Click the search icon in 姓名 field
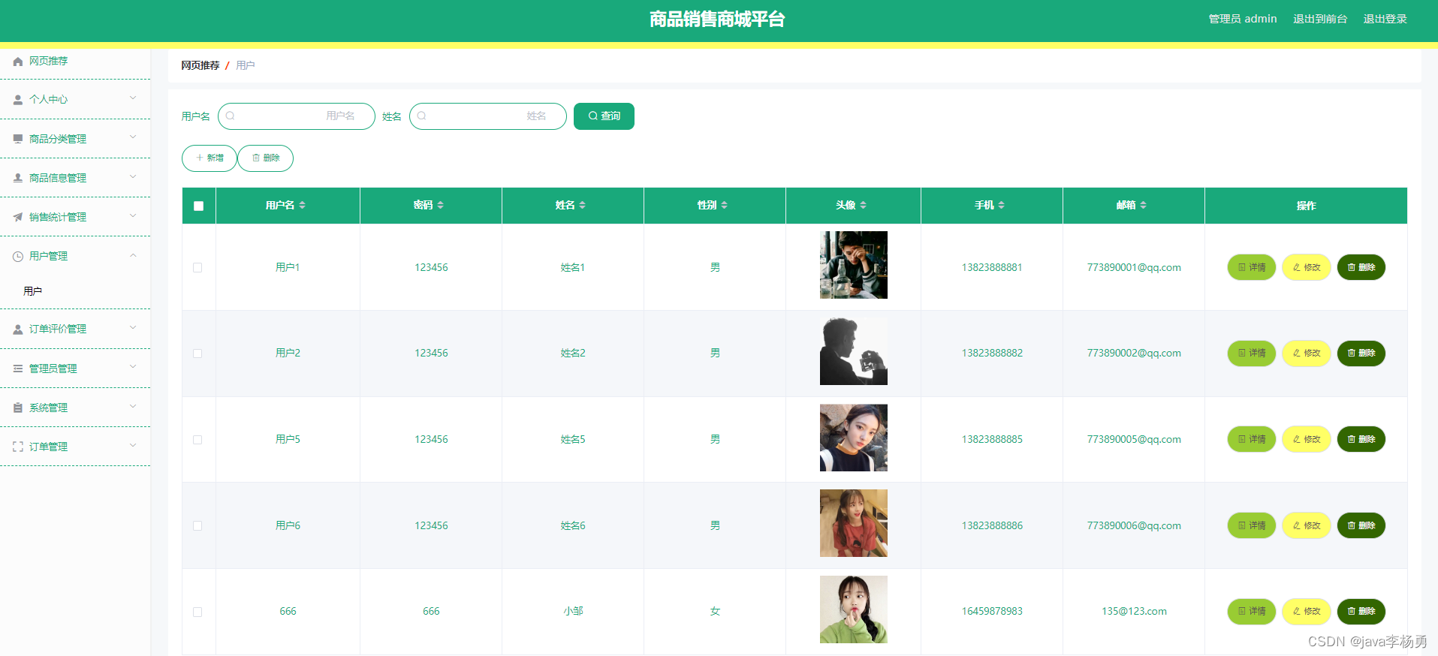1438x656 pixels. click(x=422, y=116)
